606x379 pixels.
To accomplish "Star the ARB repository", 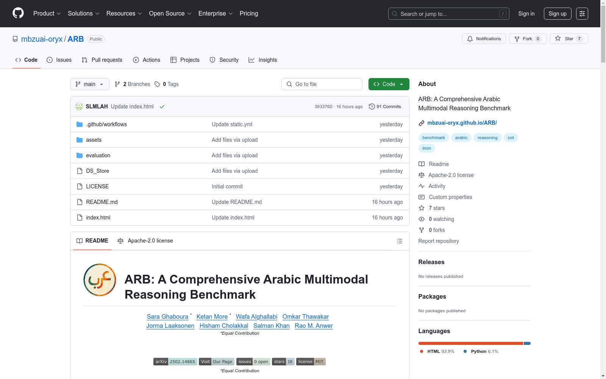I will 569,39.
